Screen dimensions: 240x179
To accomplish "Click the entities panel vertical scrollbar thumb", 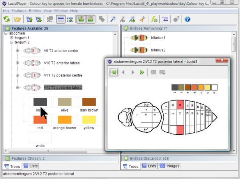I will tap(234, 44).
